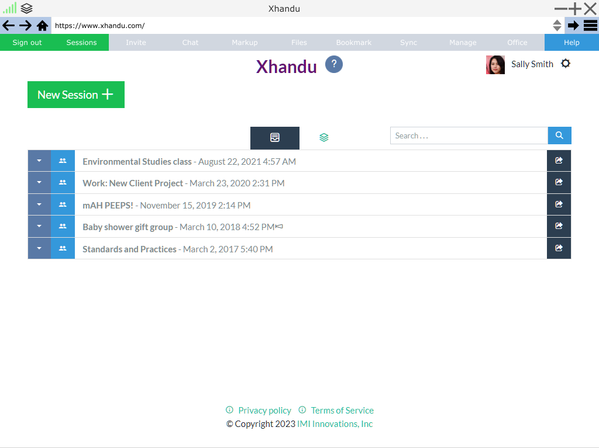Viewport: 599px width, 448px height.
Task: Click participants icon for Standards and Practices
Action: tap(63, 248)
